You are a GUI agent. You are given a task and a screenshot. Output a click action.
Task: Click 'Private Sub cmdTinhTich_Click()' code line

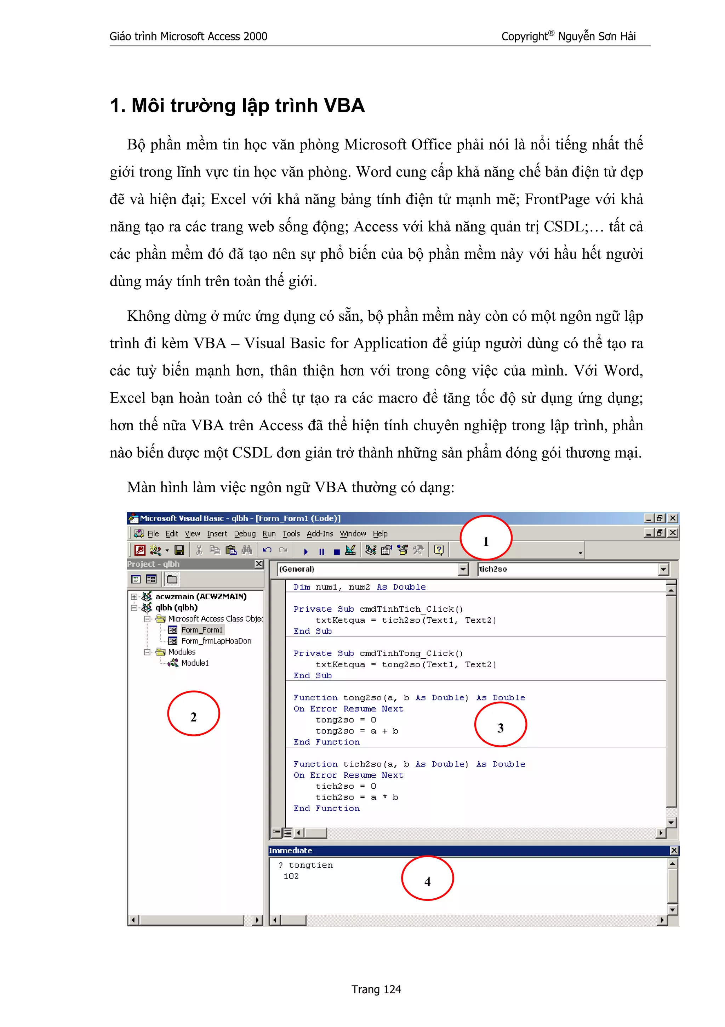[378, 609]
